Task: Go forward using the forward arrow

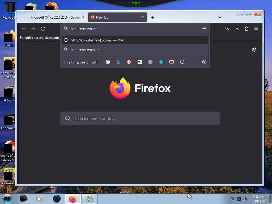Action: [x=33, y=29]
